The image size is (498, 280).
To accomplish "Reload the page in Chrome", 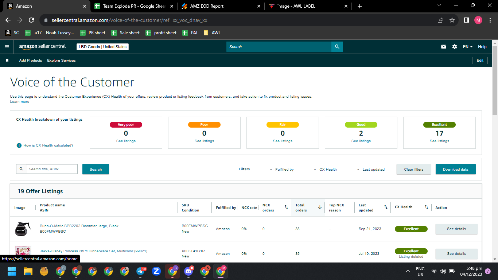I will 31,20.
